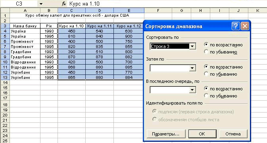
Task: Click the Курс на 1.11 header cell
Action: (x=100, y=26)
